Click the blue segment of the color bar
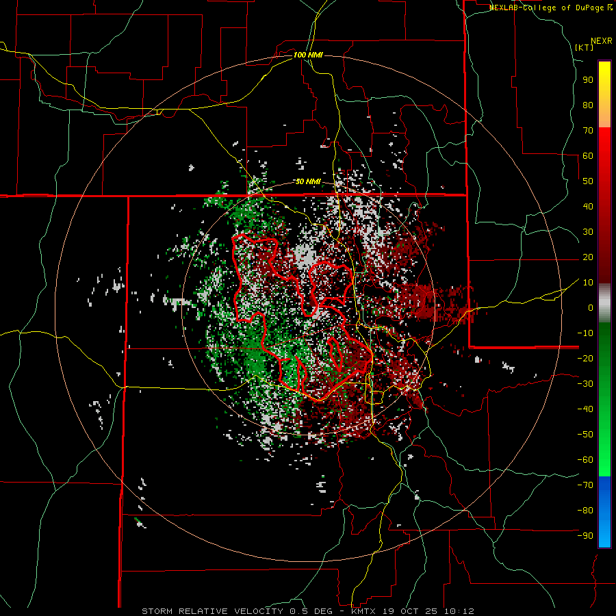The image size is (616, 616). point(604,512)
